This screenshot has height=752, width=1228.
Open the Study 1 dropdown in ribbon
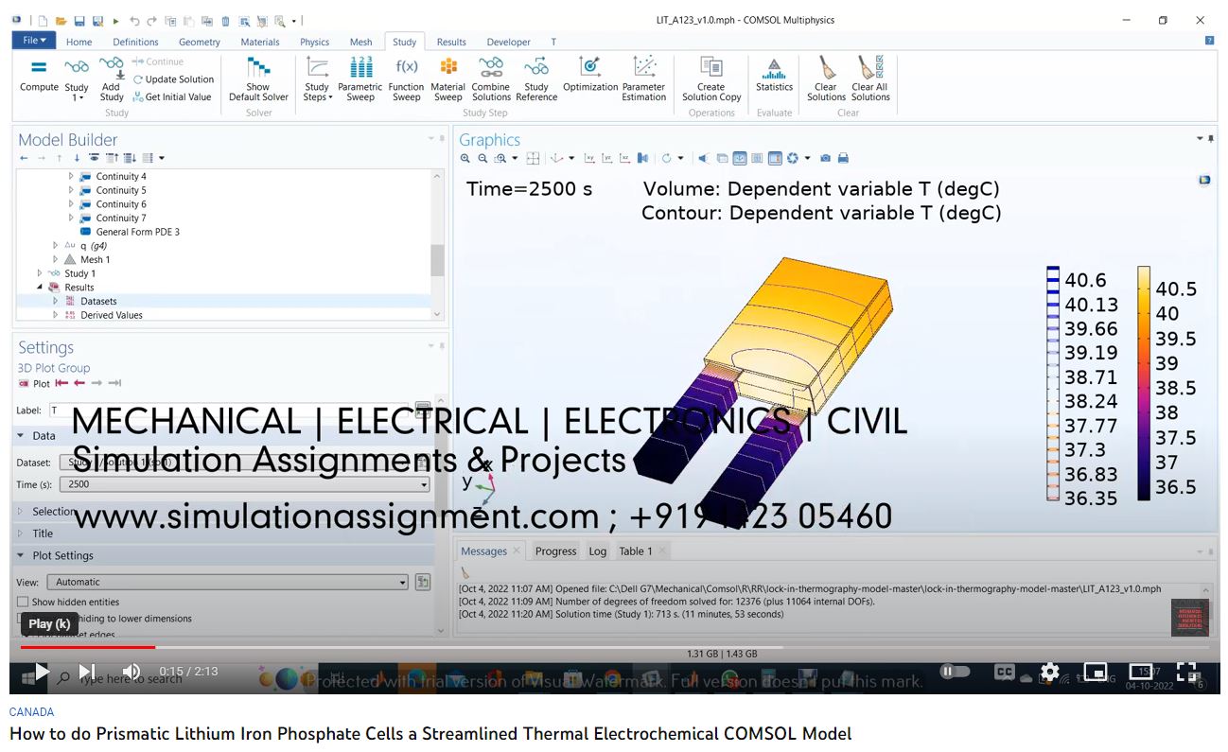click(77, 79)
